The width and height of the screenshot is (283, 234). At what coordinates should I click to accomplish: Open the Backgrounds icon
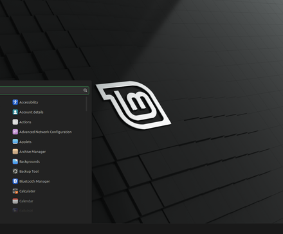pyautogui.click(x=15, y=161)
